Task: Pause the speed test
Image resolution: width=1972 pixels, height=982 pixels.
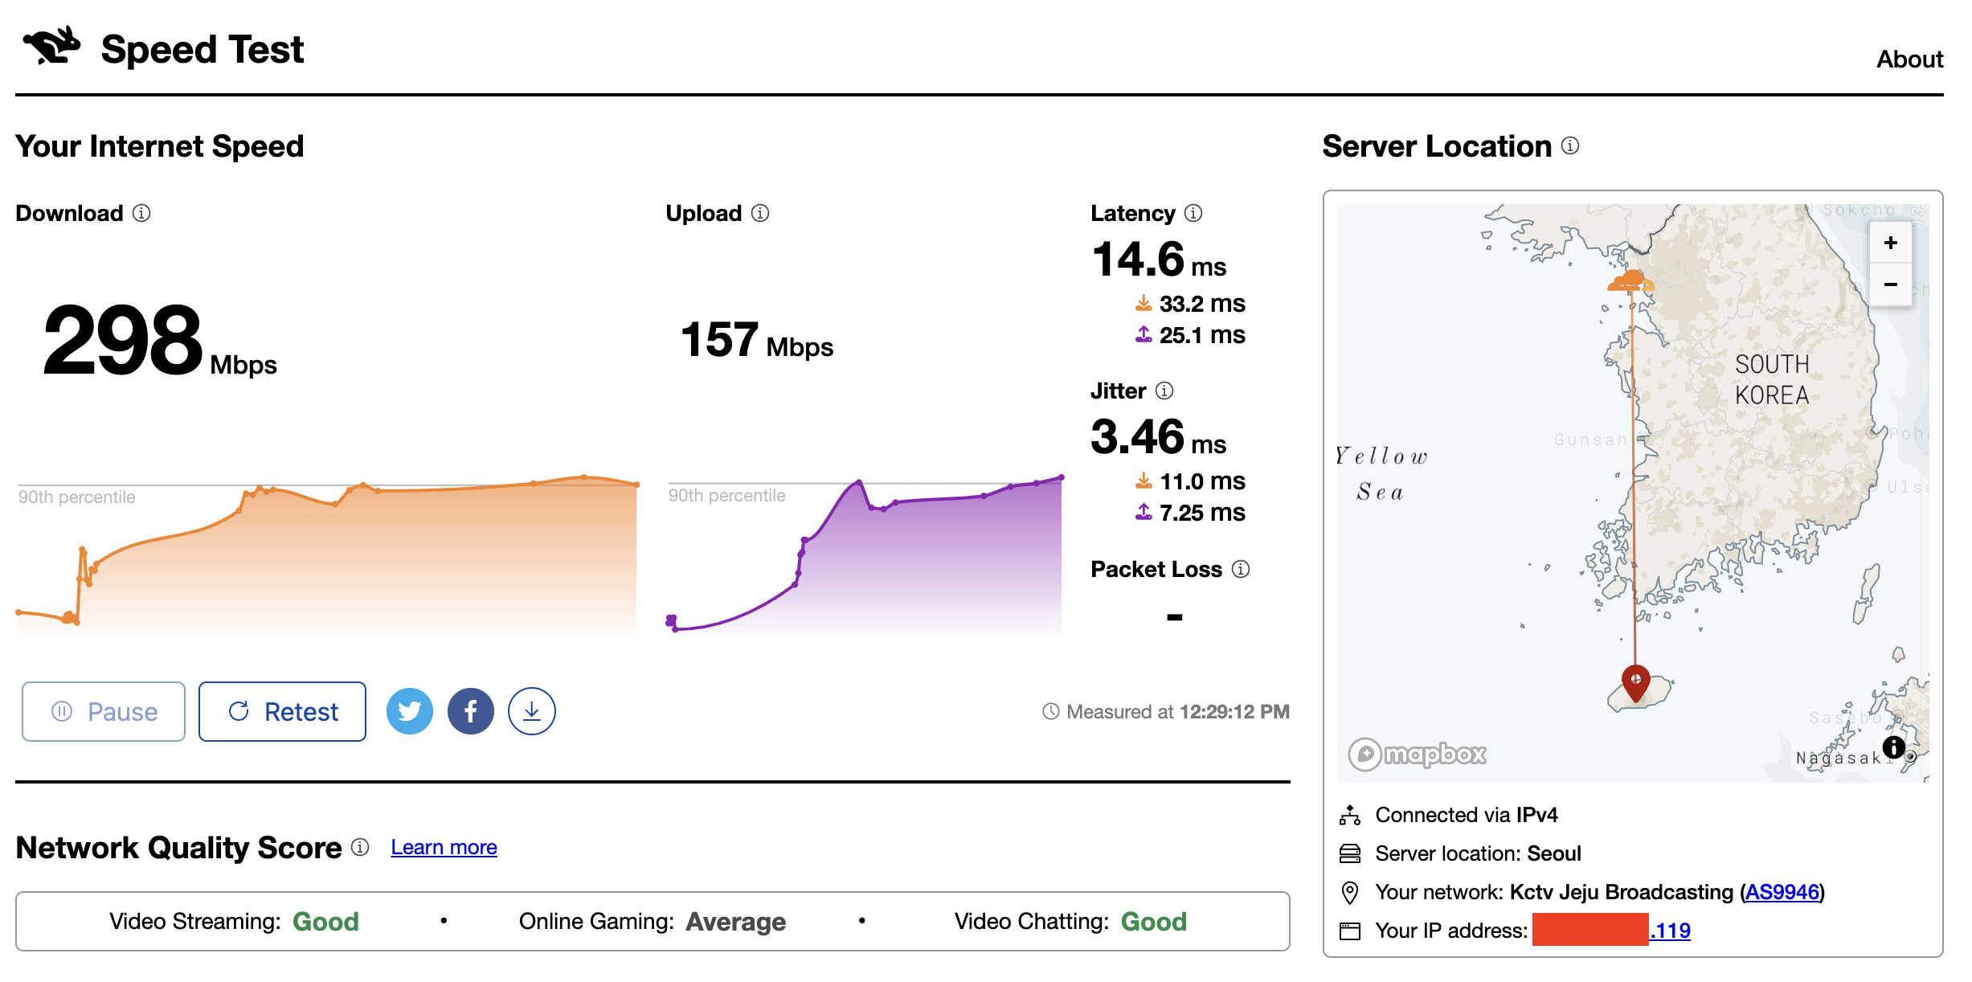Action: [104, 711]
